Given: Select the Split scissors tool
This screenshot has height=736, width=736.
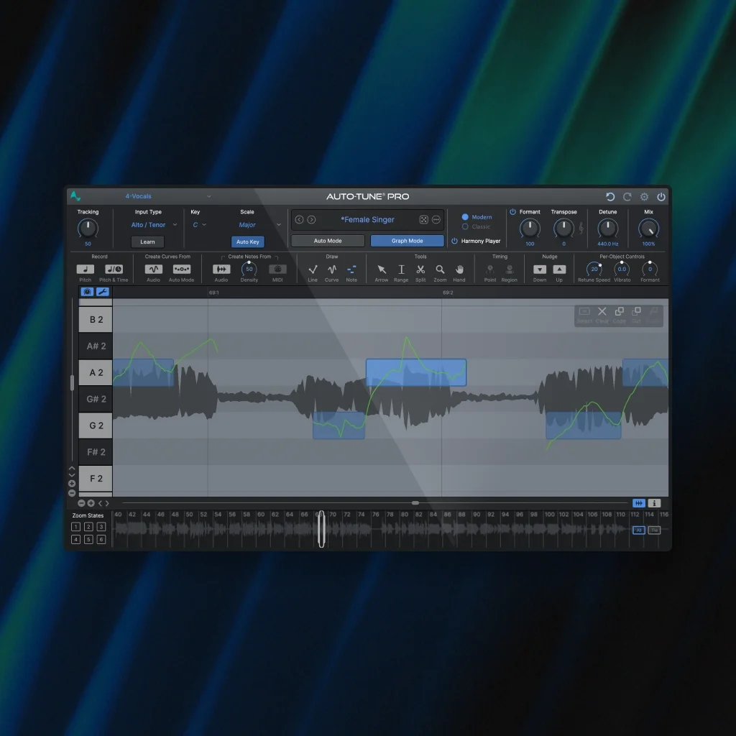Looking at the screenshot, I should pyautogui.click(x=420, y=270).
